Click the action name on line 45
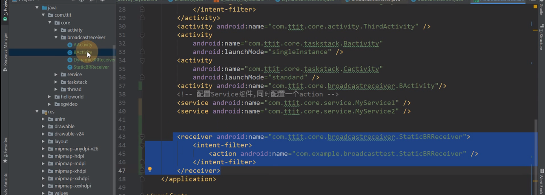 click(x=379, y=154)
